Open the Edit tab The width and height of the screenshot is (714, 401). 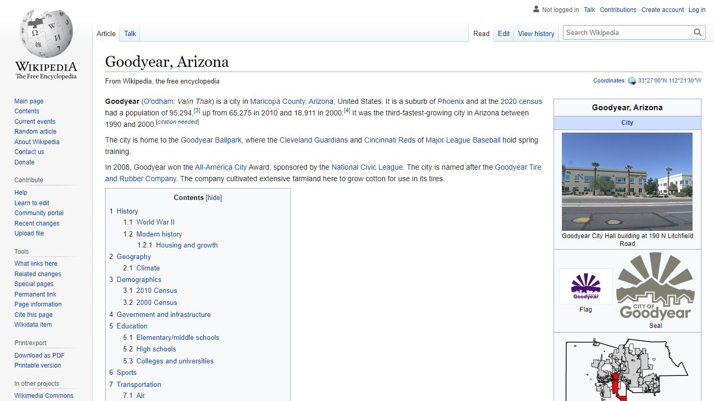(x=504, y=33)
